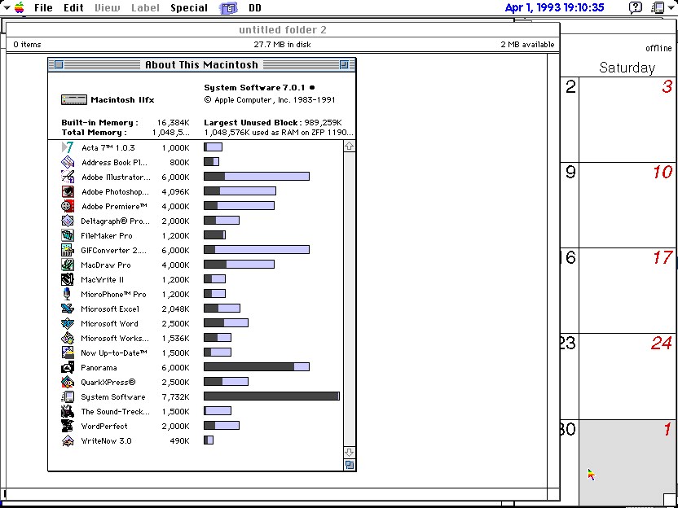Screen dimensions: 678x508
Task: Click the Adobe Illustrator icon
Action: click(x=68, y=177)
